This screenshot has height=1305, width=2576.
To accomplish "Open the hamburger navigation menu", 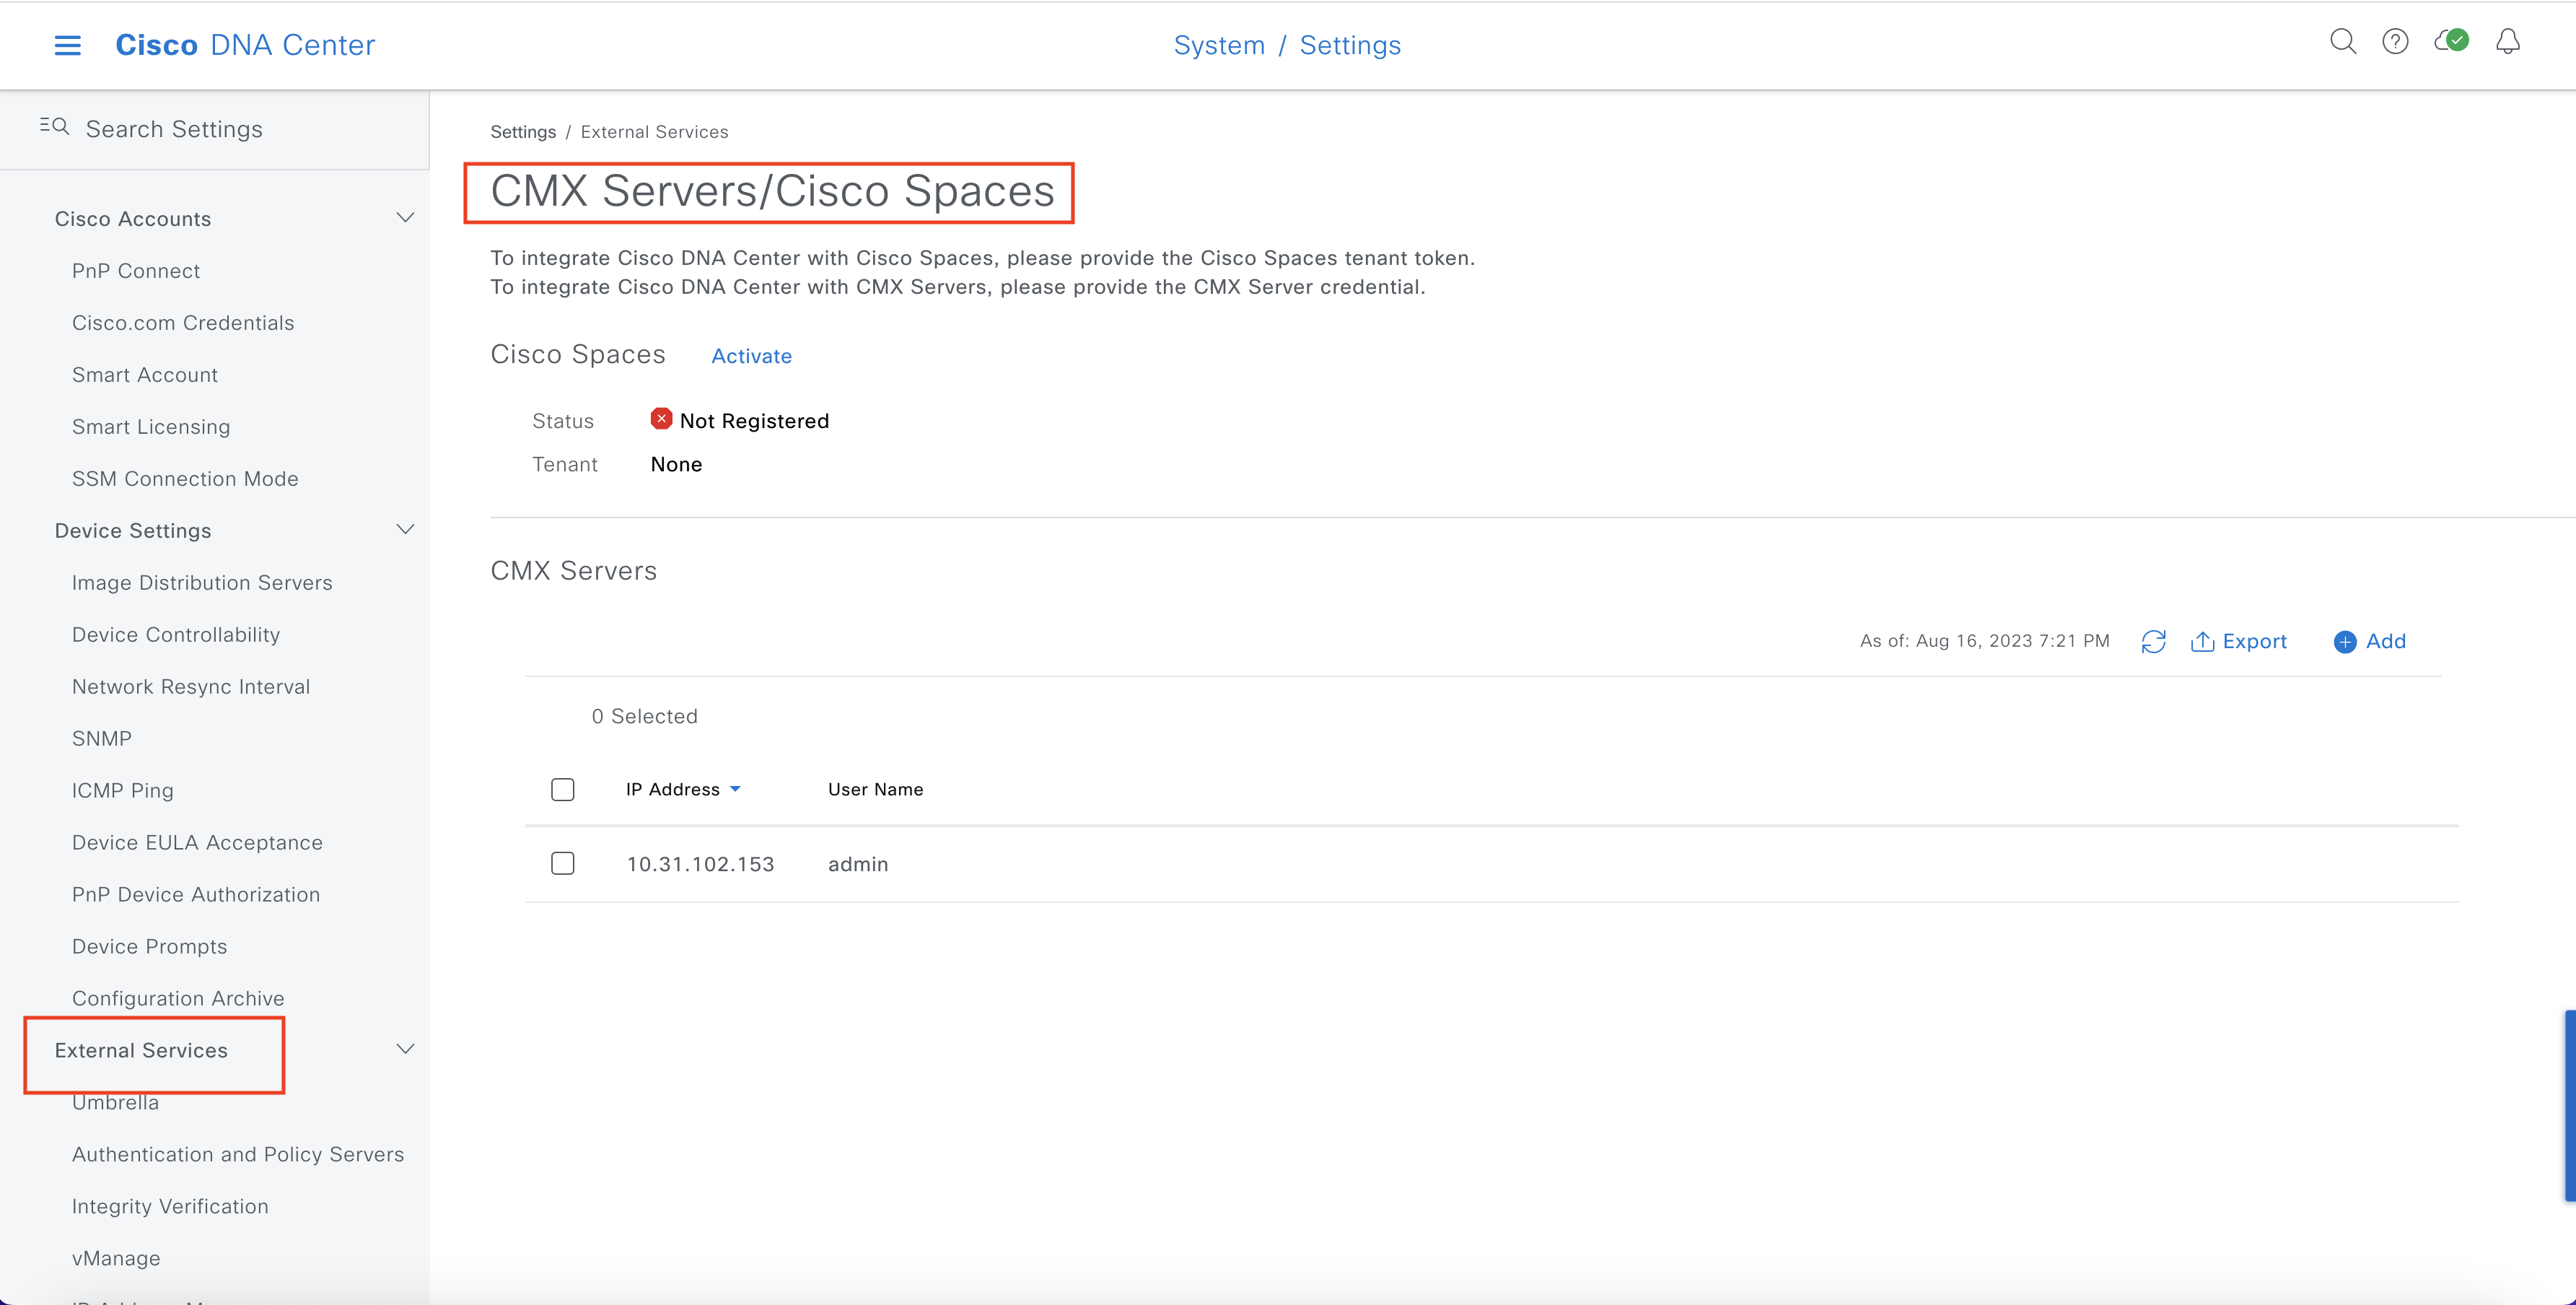I will [67, 45].
